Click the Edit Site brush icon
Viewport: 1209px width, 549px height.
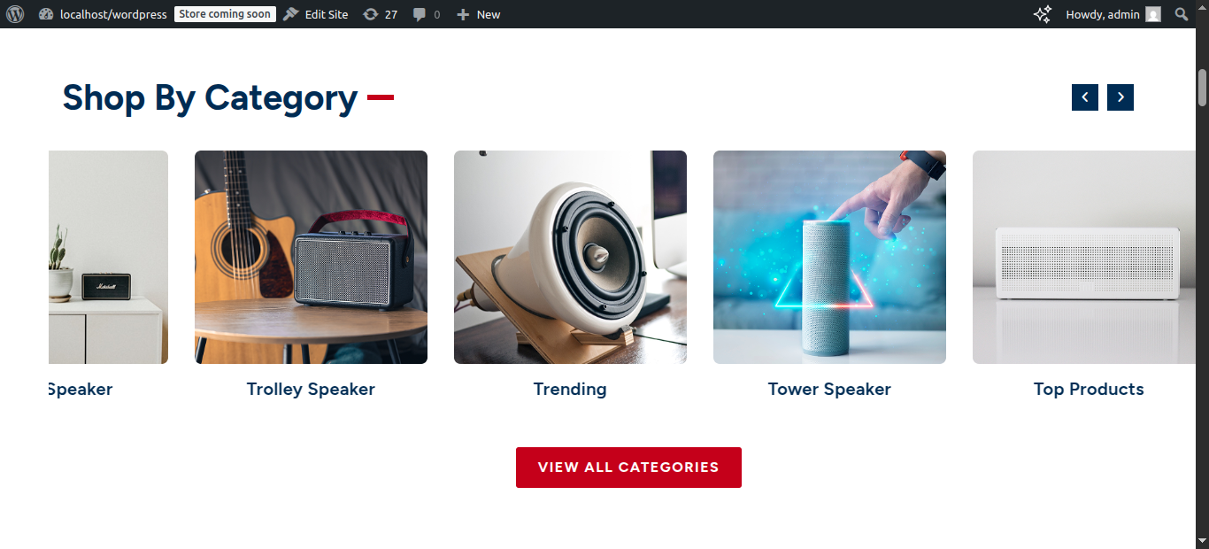tap(291, 14)
